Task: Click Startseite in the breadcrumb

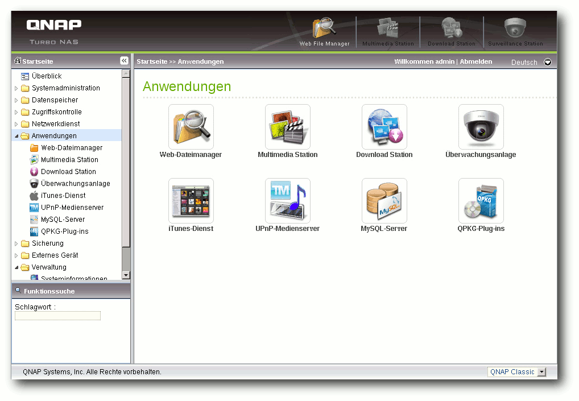Action: [152, 61]
